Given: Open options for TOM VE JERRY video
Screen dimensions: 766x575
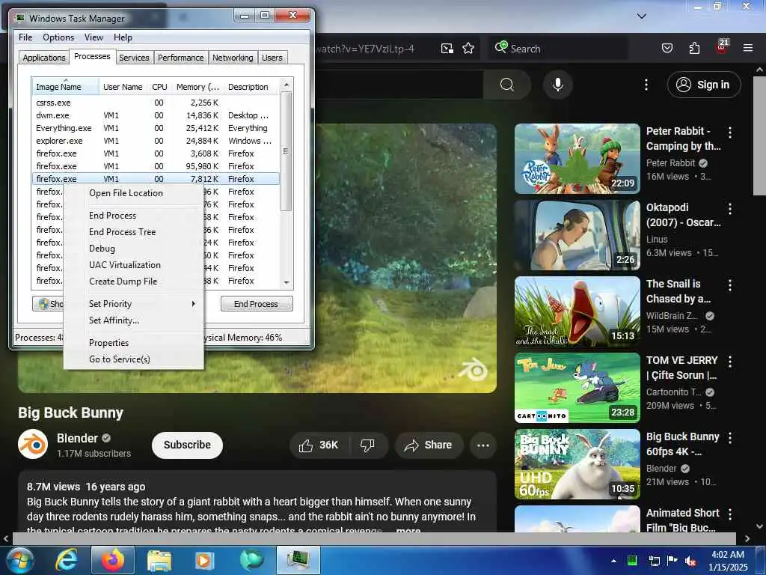Looking at the screenshot, I should [730, 362].
